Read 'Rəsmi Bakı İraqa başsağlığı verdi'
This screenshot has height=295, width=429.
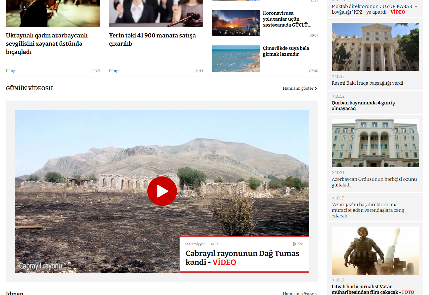click(367, 83)
